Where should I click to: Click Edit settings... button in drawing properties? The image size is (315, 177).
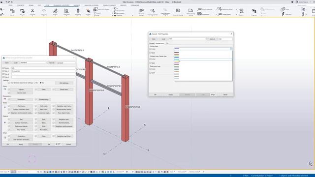coord(64,83)
